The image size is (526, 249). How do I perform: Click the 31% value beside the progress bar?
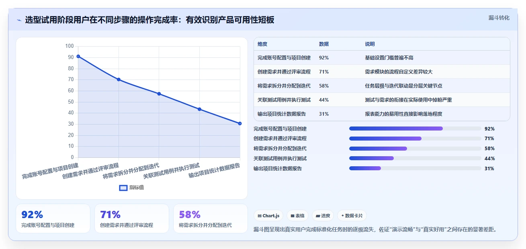[x=489, y=168]
